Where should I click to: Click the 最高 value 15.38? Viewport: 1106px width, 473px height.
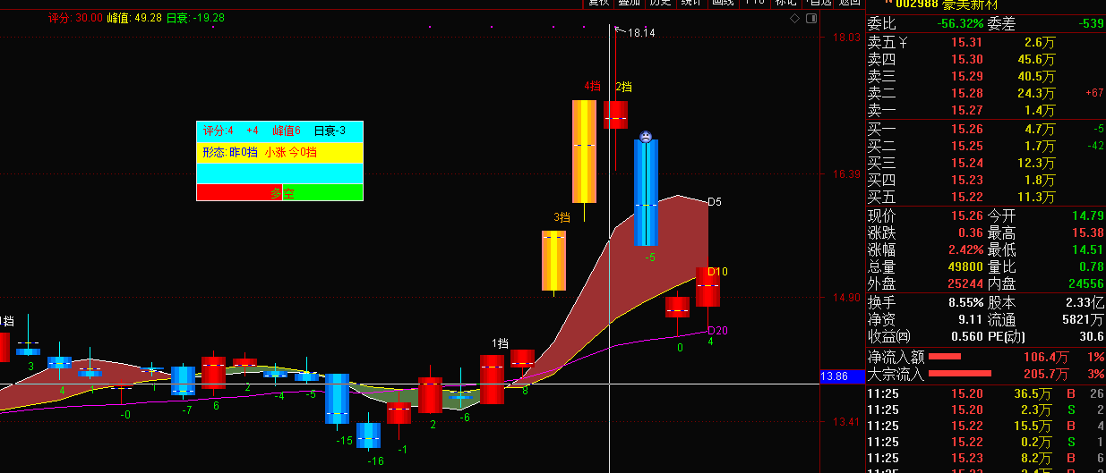pos(1087,232)
